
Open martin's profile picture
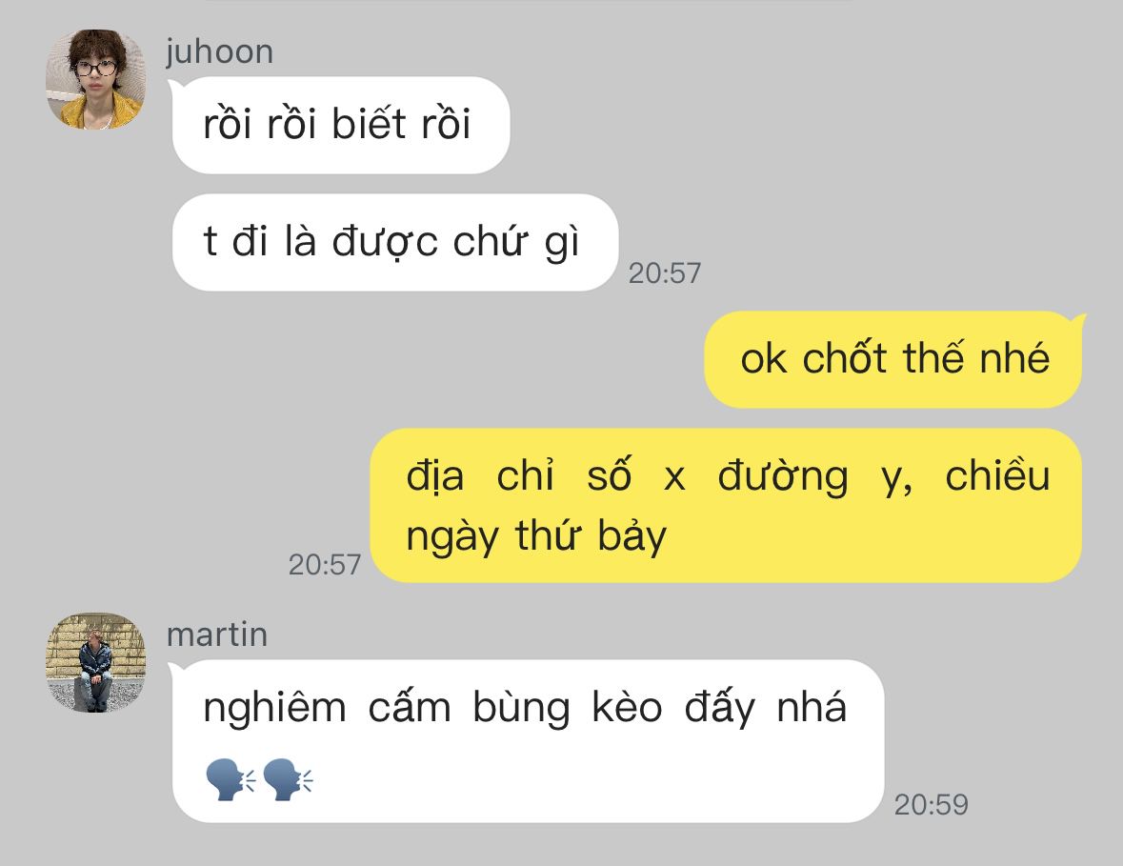coord(95,662)
